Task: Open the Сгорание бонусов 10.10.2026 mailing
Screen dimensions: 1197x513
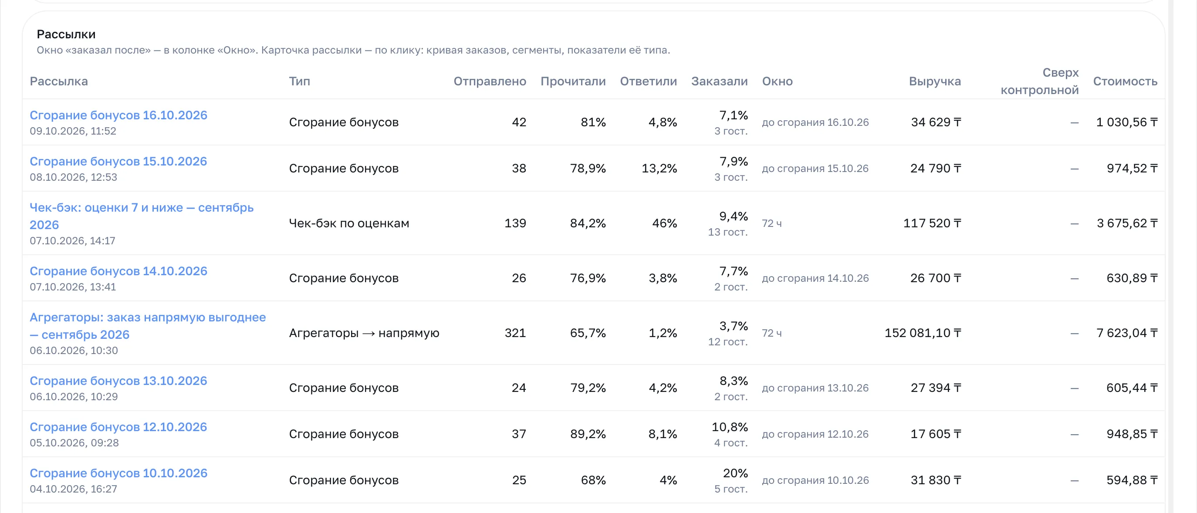Action: pyautogui.click(x=118, y=473)
